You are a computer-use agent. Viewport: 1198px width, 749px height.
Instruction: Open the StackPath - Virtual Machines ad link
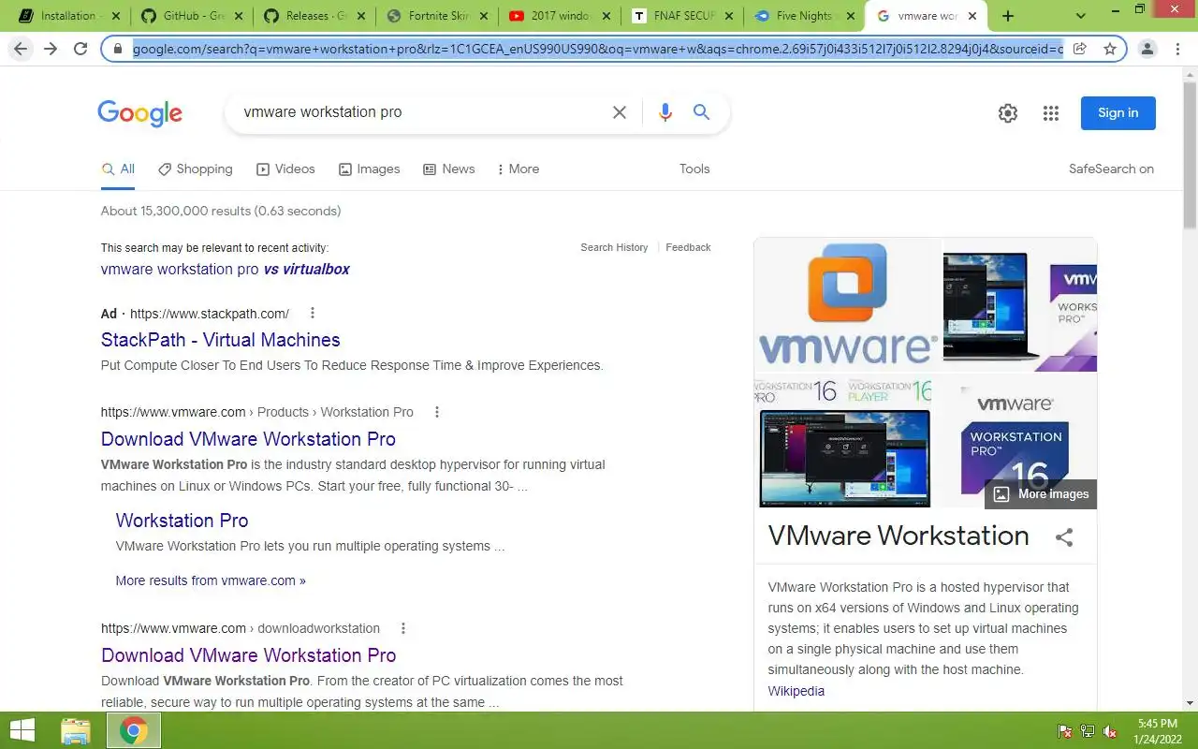221,340
